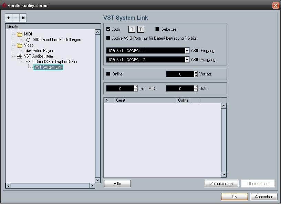Click device tree scroll up arrow
This screenshot has height=204, width=281.
pyautogui.click(x=98, y=32)
